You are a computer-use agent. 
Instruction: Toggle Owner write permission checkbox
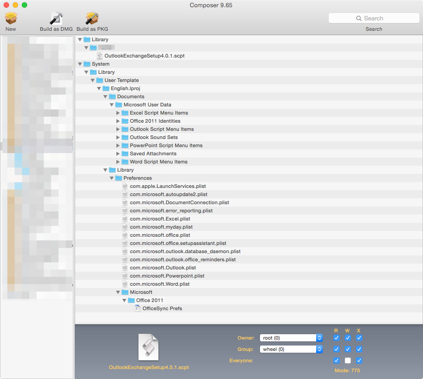click(348, 338)
